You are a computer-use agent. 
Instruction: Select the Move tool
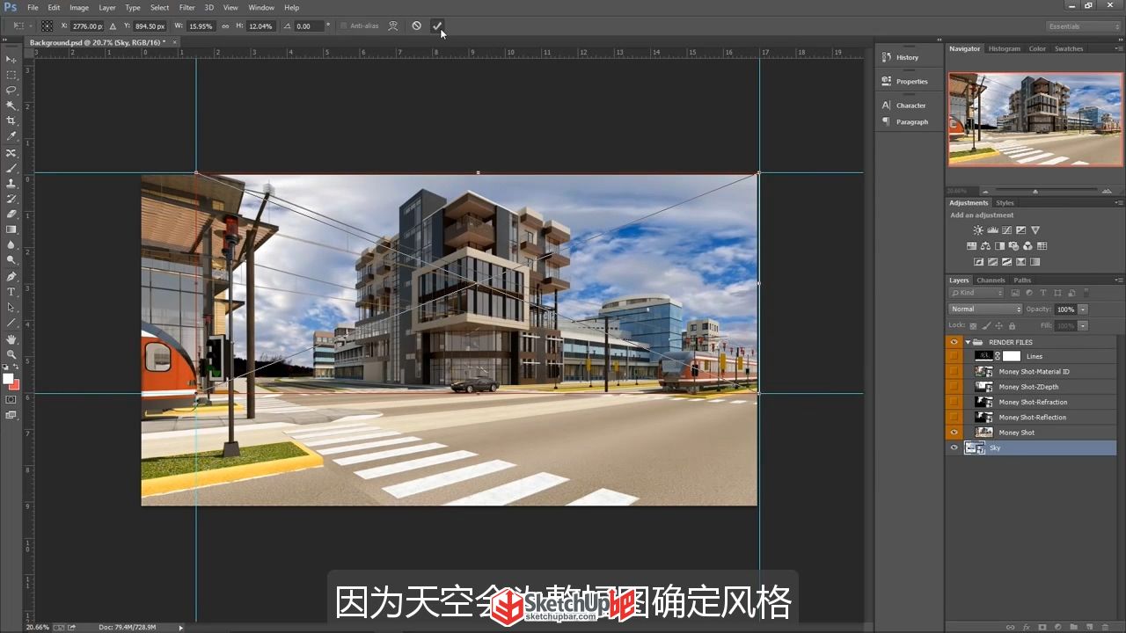[x=11, y=59]
